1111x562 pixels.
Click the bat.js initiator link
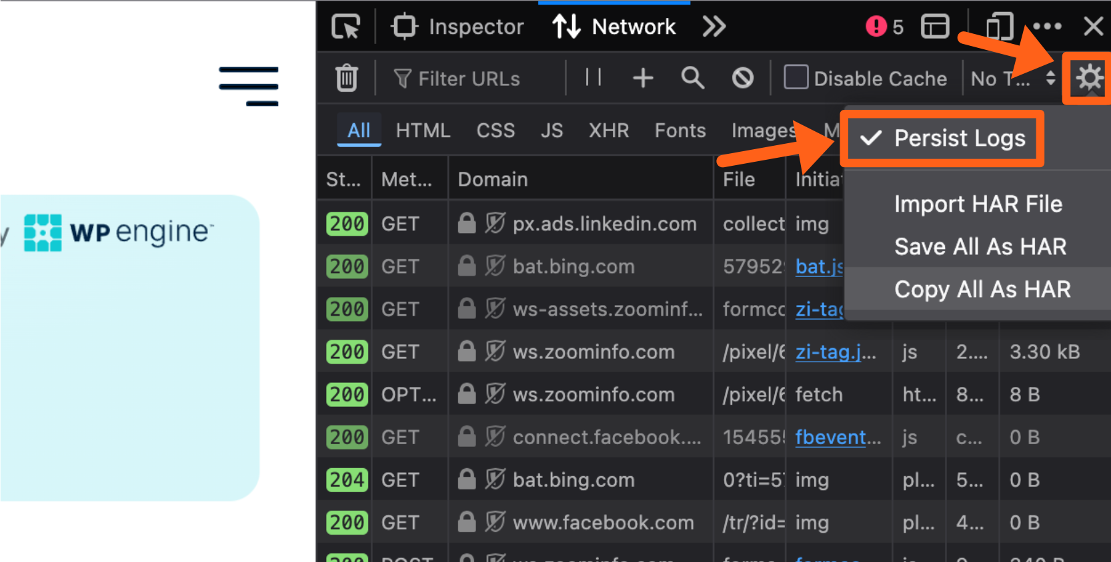(818, 266)
